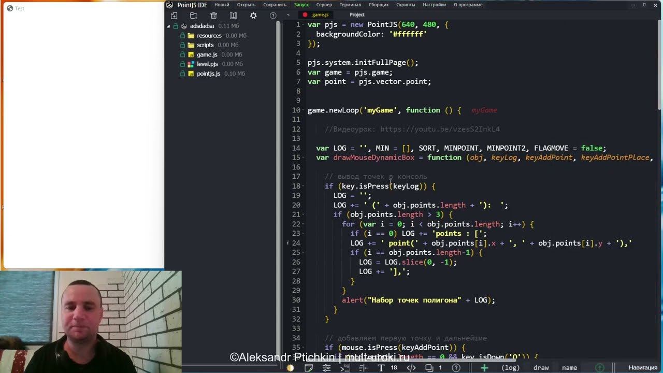The height and width of the screenshot is (373, 663).
Task: Select the scripts folder
Action: (x=205, y=45)
